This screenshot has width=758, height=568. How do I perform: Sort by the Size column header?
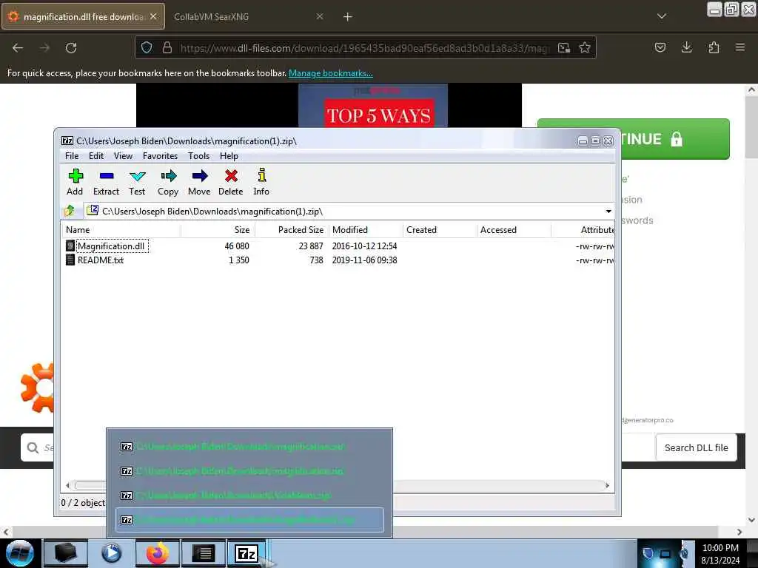click(x=218, y=230)
